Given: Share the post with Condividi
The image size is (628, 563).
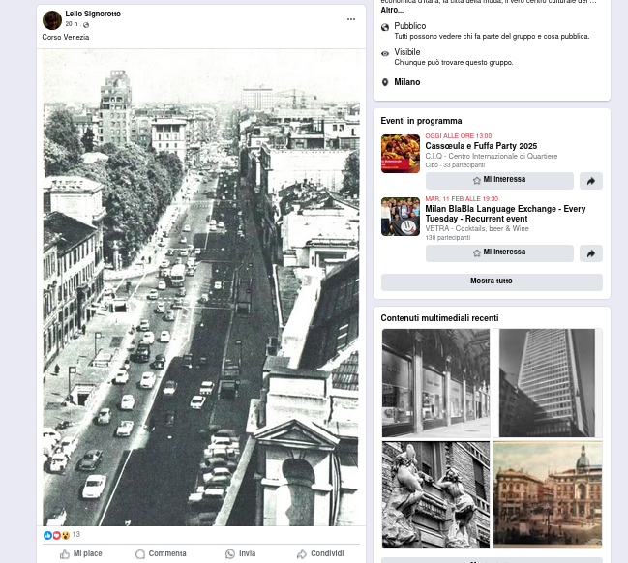Looking at the screenshot, I should 319,554.
